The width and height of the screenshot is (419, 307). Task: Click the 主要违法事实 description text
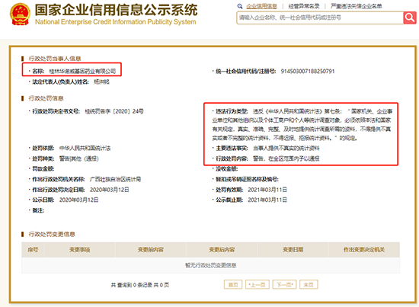click(x=286, y=148)
